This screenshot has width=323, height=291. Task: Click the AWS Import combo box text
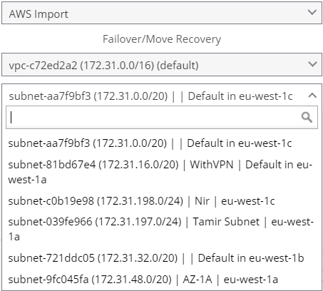[x=39, y=14]
